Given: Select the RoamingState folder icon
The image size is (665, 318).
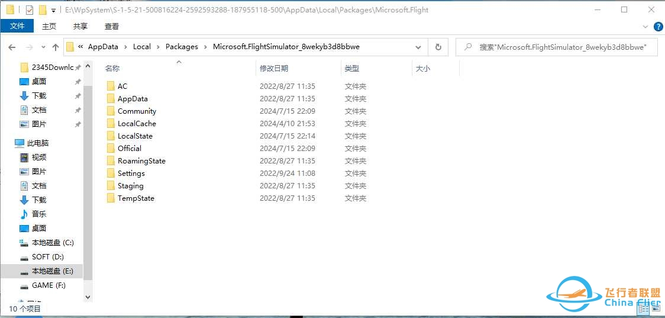Looking at the screenshot, I should [111, 161].
